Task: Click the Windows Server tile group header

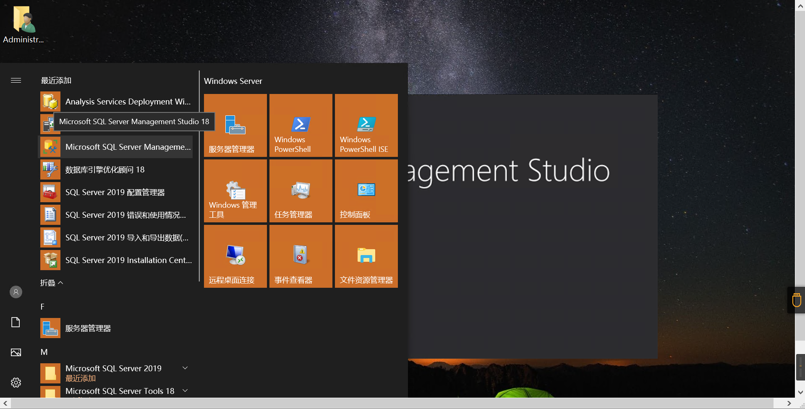Action: (233, 81)
